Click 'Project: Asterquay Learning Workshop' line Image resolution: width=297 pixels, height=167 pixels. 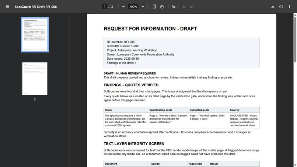(x=132, y=50)
